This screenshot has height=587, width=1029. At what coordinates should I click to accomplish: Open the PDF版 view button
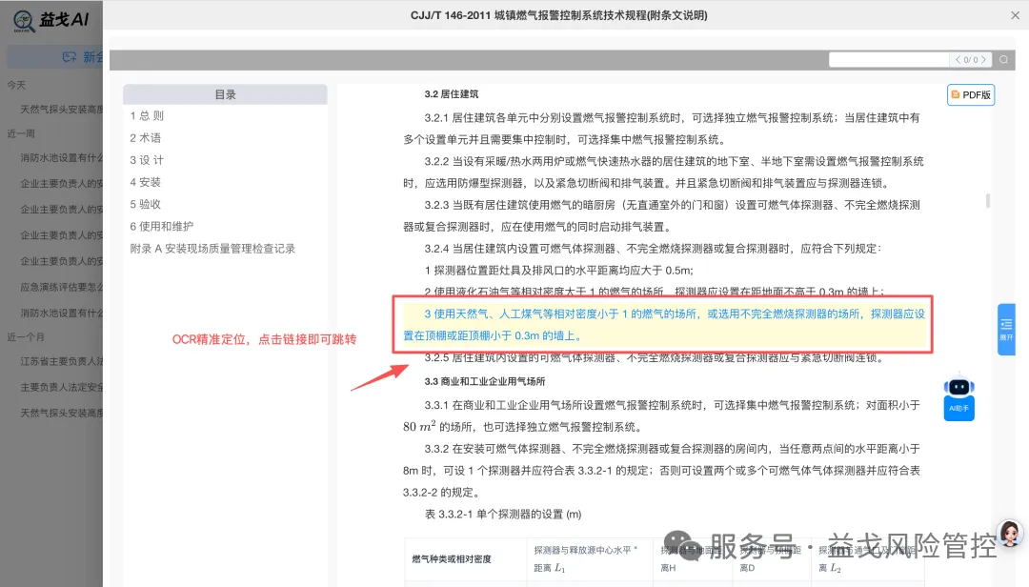click(971, 95)
